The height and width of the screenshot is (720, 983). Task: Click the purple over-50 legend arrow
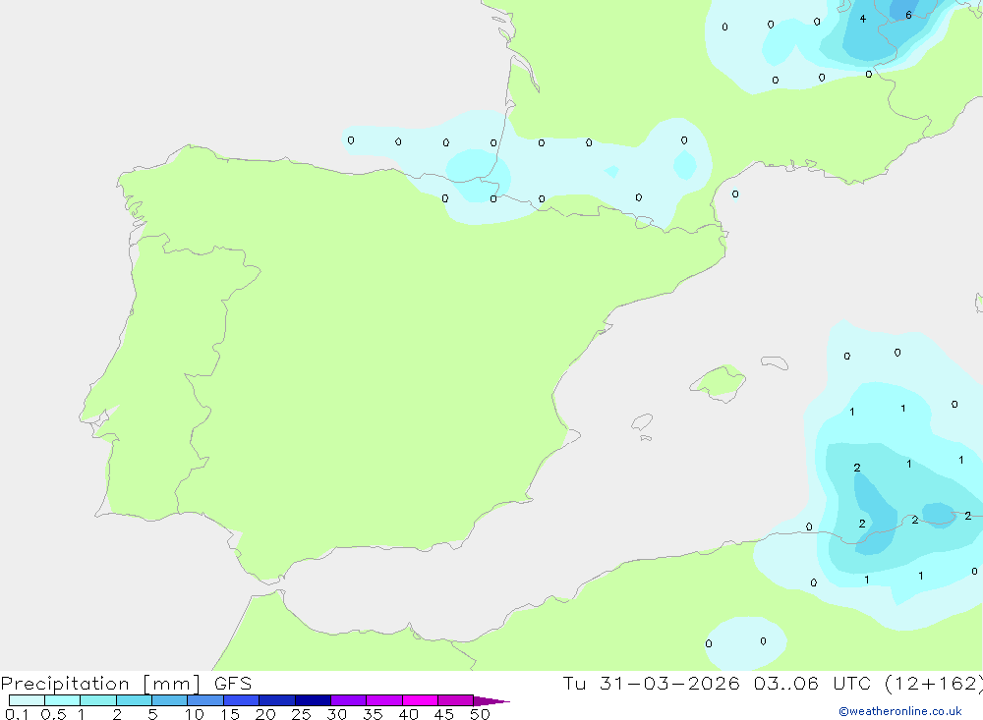(491, 701)
